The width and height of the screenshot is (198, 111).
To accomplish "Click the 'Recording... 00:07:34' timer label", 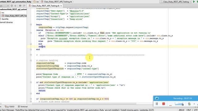I will pyautogui.click(x=183, y=98).
